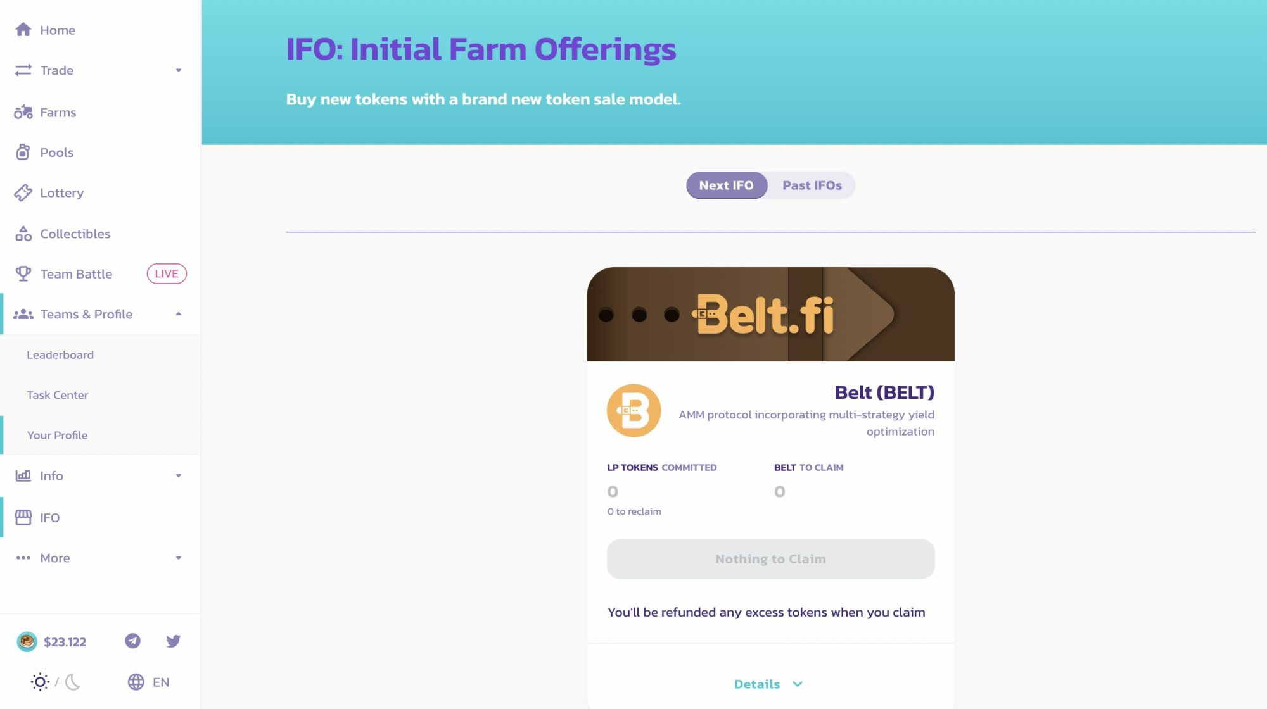Open Leaderboard in the sidebar
Image resolution: width=1267 pixels, height=709 pixels.
(x=60, y=354)
